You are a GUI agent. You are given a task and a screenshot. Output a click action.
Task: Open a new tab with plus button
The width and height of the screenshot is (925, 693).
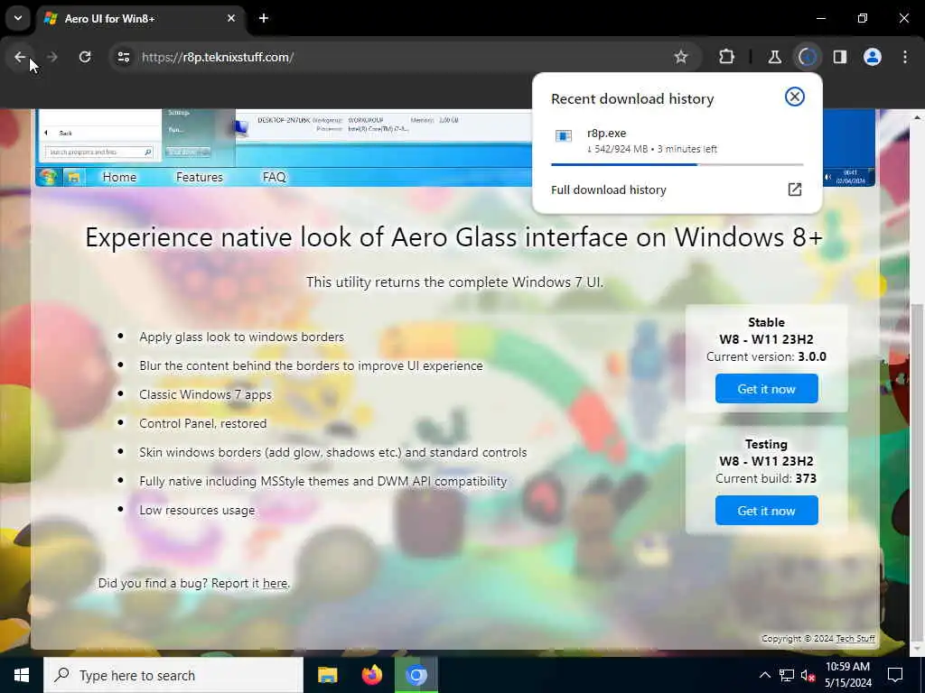click(x=264, y=18)
